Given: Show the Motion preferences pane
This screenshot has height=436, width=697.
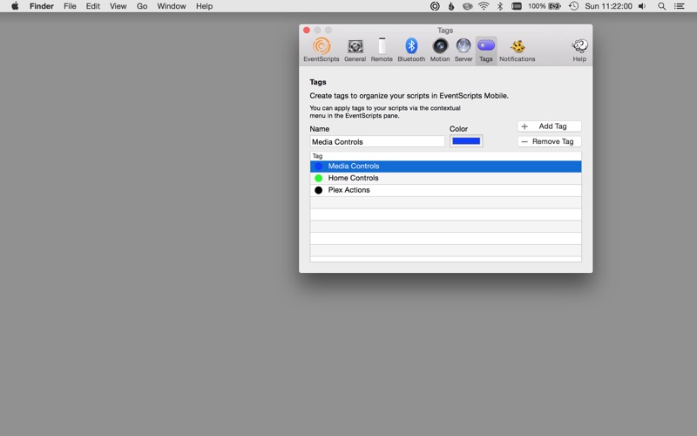Looking at the screenshot, I should click(x=440, y=50).
